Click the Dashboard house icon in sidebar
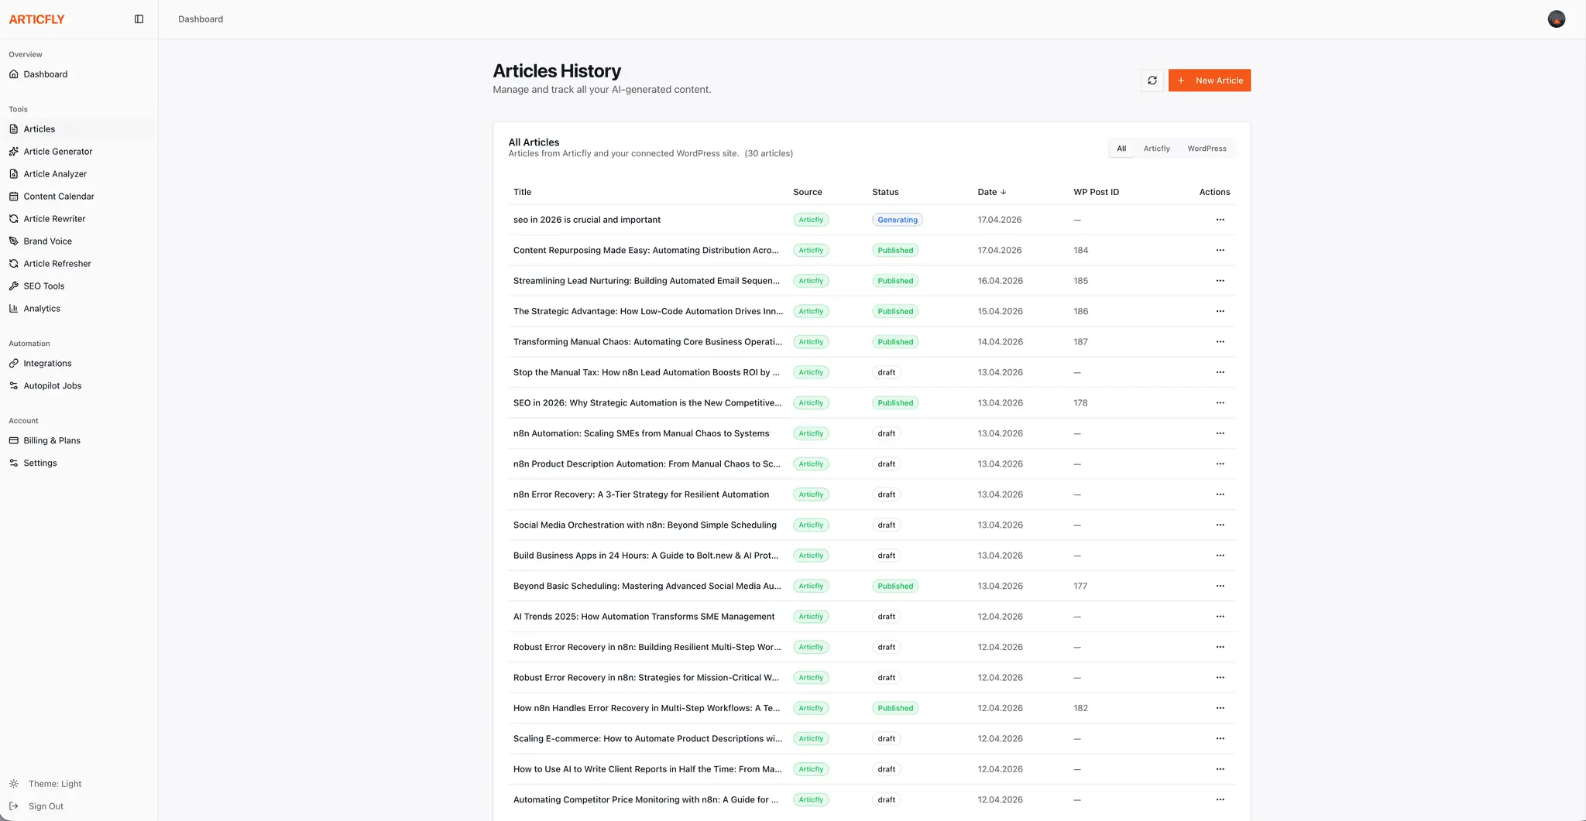The height and width of the screenshot is (821, 1586). pos(14,74)
